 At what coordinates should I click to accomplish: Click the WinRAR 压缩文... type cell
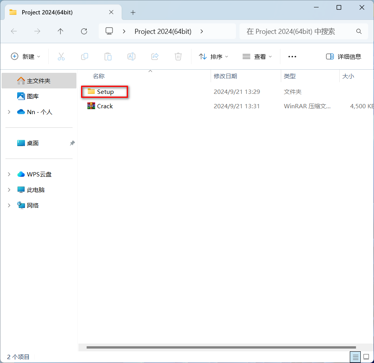coord(307,106)
